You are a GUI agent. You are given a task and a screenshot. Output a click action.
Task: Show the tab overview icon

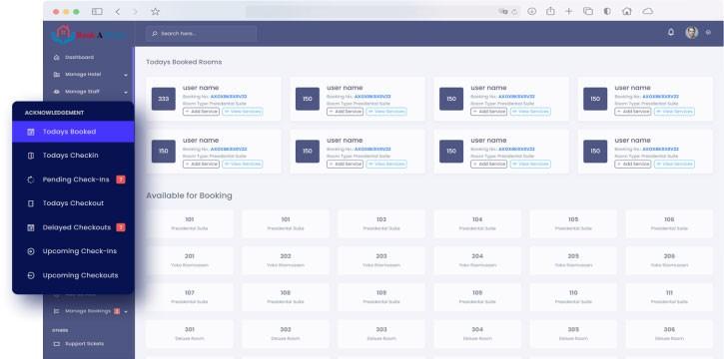[588, 12]
